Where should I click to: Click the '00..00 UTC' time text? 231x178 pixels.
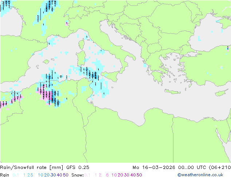(x=192, y=167)
